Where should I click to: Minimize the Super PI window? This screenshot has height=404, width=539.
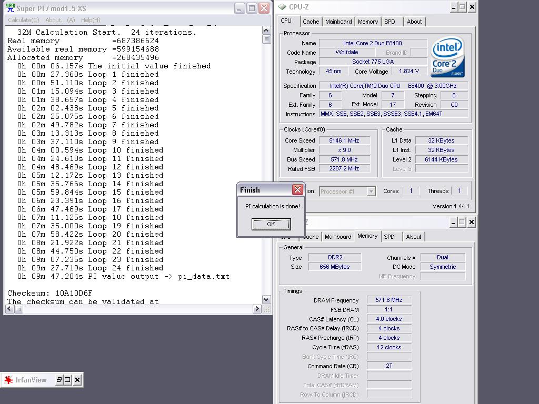239,8
